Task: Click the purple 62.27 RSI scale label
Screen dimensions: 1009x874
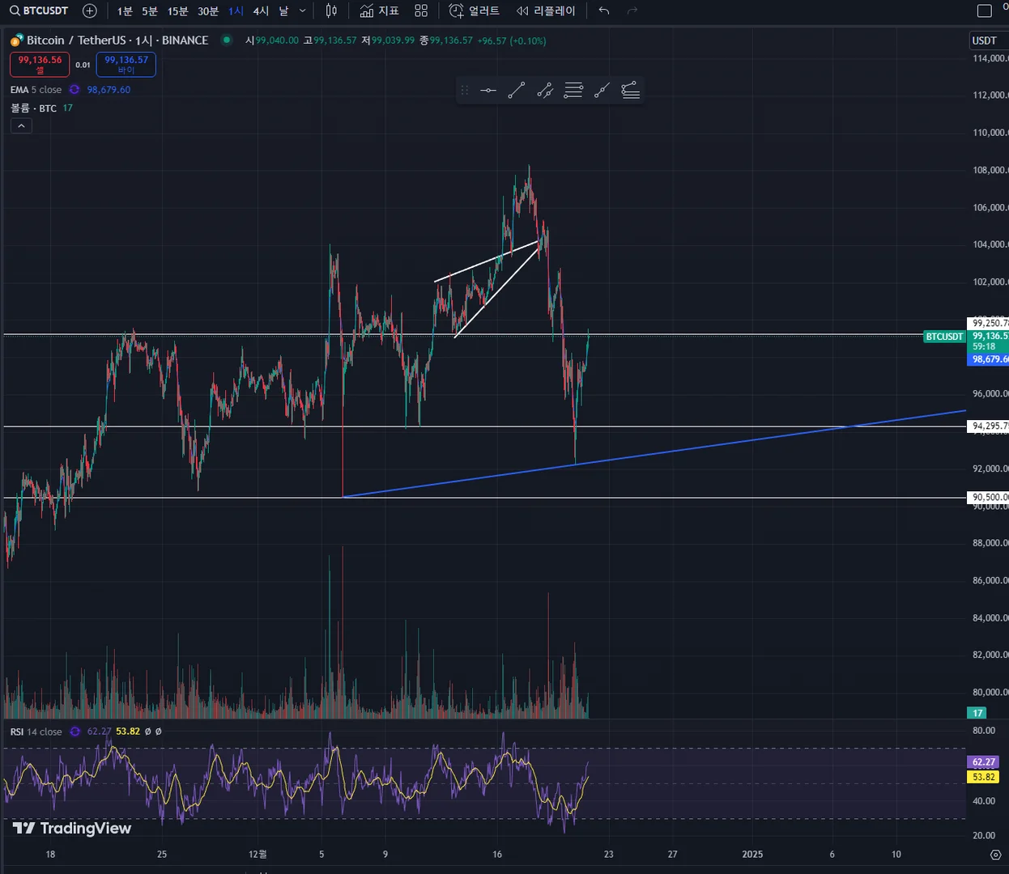Action: tap(984, 762)
